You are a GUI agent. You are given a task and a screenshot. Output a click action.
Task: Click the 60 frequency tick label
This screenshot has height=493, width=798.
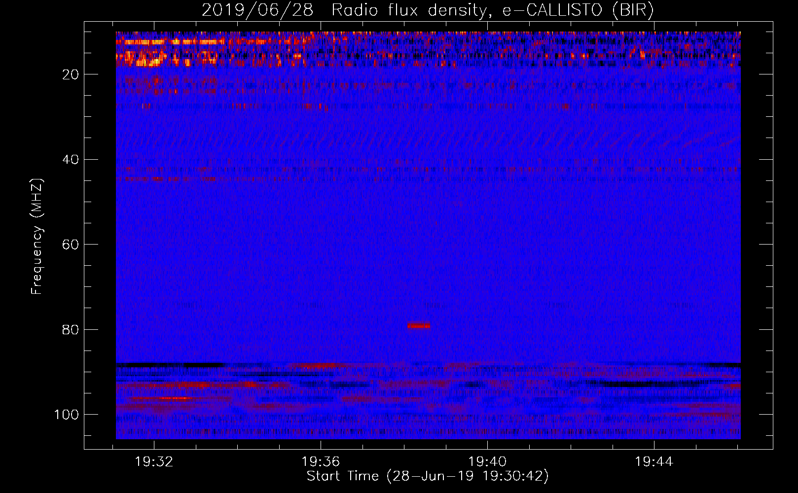(x=71, y=245)
